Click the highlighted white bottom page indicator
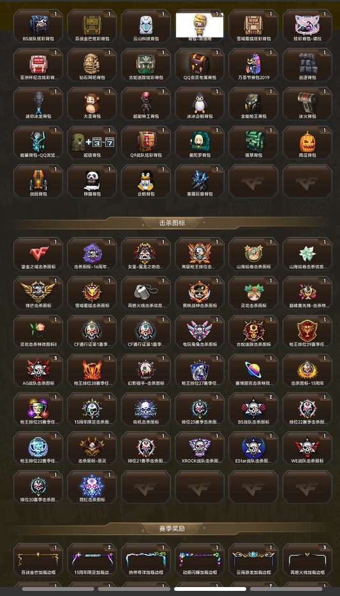This screenshot has width=340, height=596. point(210,589)
